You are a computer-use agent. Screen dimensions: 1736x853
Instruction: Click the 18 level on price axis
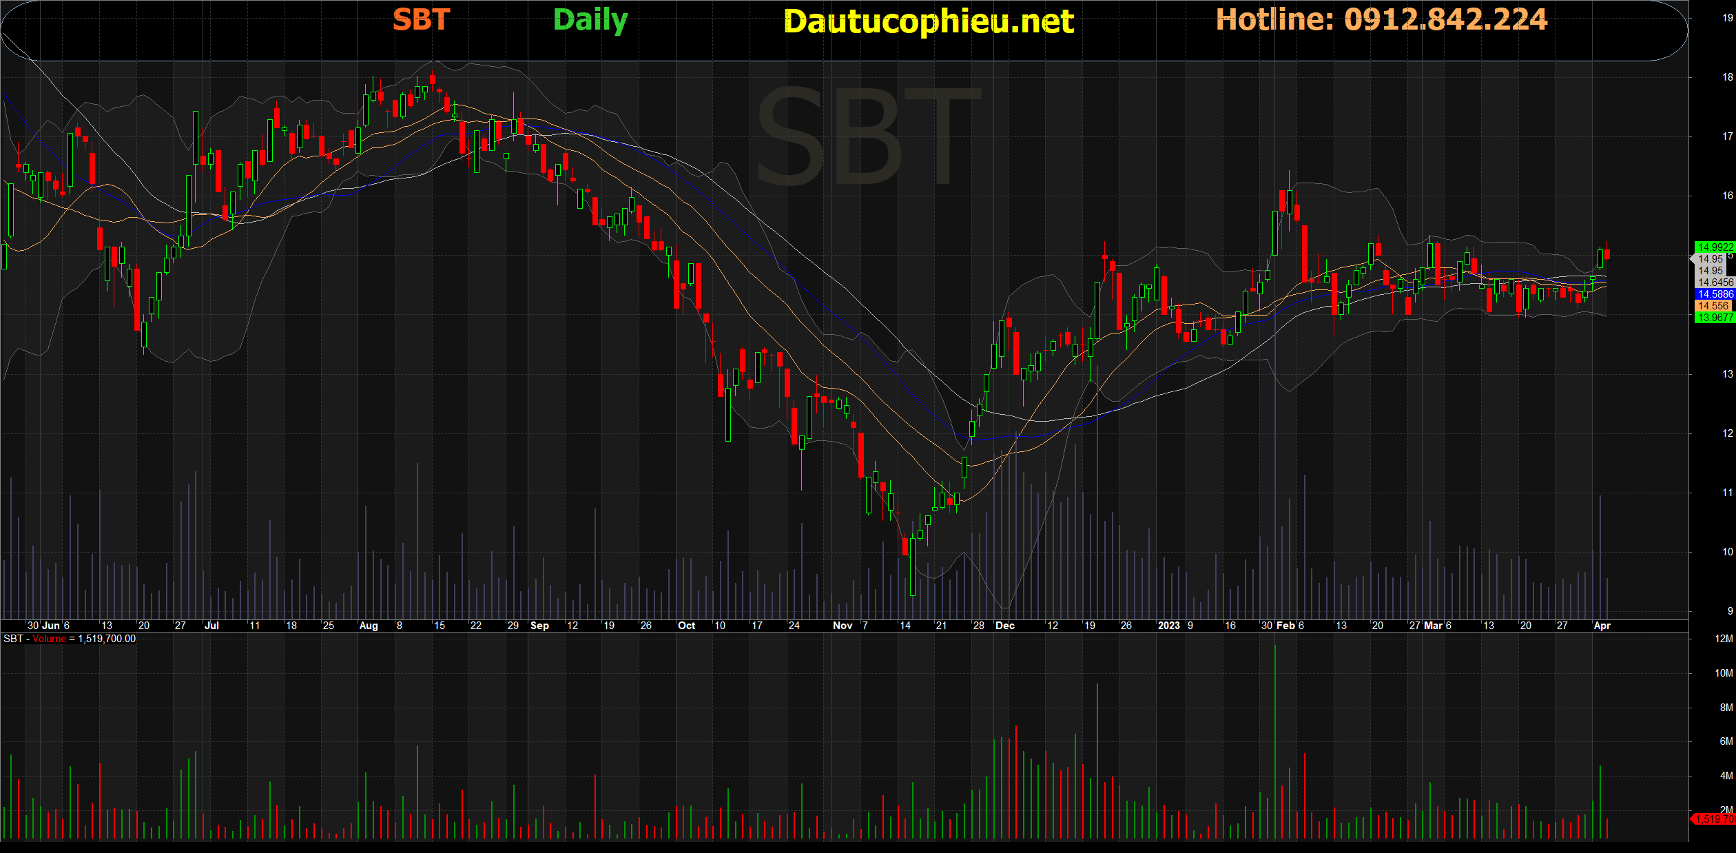(x=1727, y=77)
